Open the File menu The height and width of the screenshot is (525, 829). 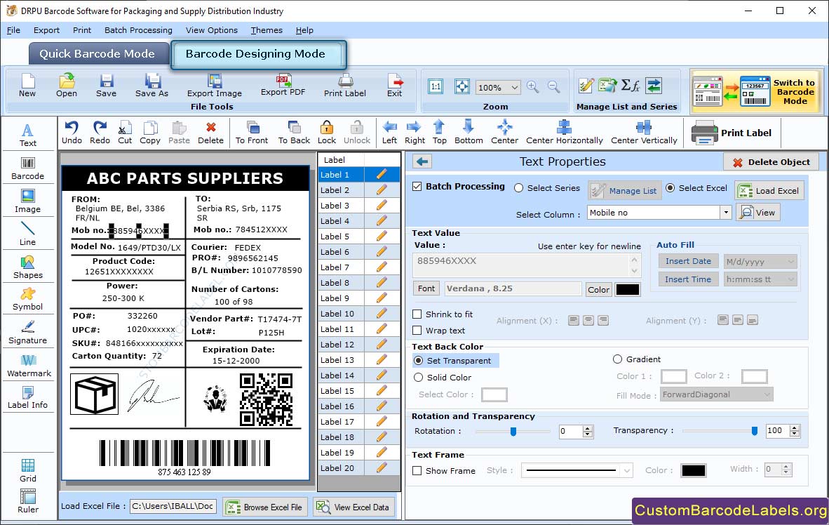13,30
